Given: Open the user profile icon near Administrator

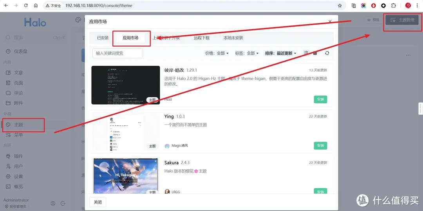Looking at the screenshot, I should coord(53,203).
